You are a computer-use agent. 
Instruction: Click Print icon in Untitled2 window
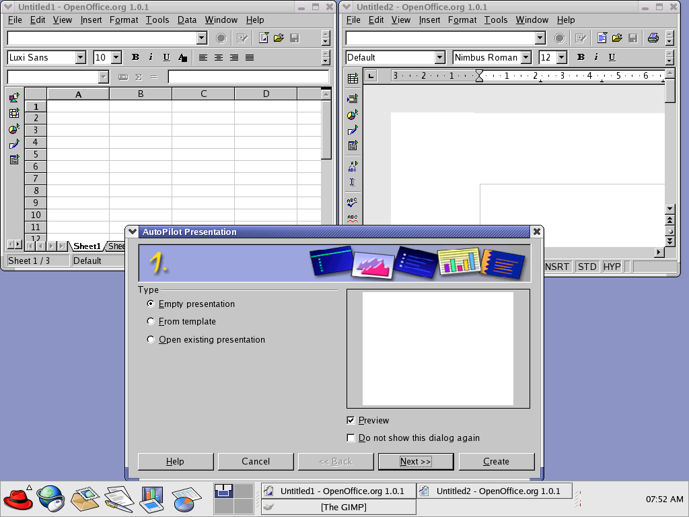[653, 38]
